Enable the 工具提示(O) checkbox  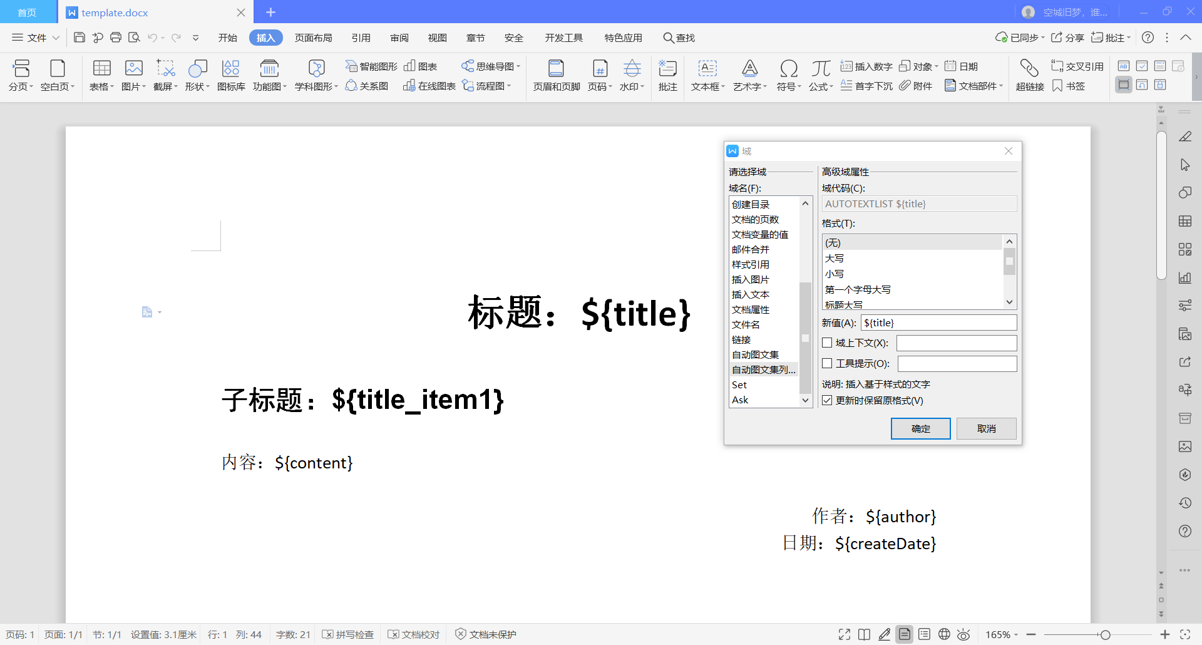[x=827, y=363]
